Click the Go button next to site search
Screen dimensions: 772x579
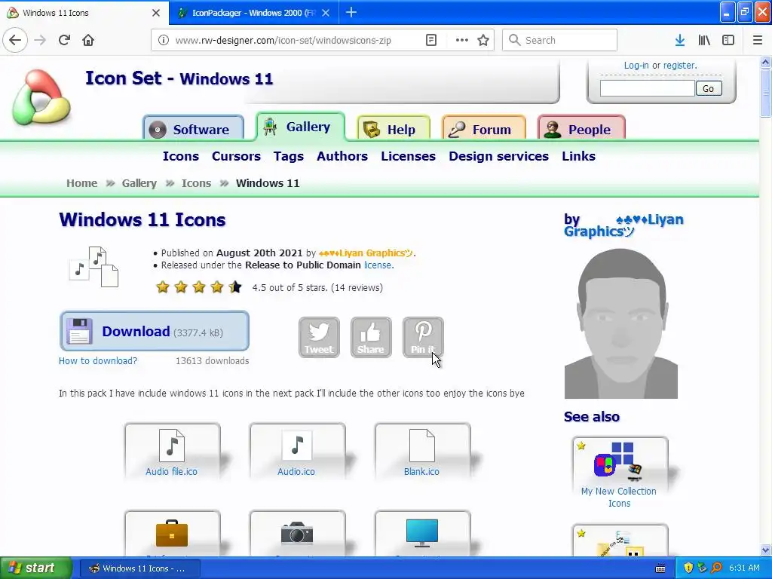tap(709, 89)
